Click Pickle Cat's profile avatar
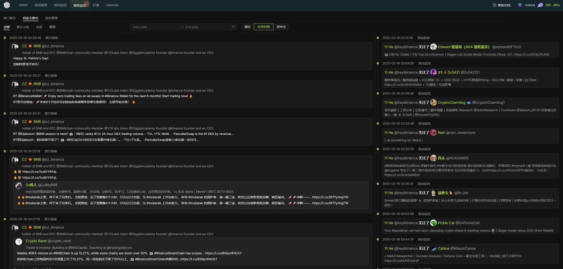This screenshot has height=269, width=563. tap(434, 223)
